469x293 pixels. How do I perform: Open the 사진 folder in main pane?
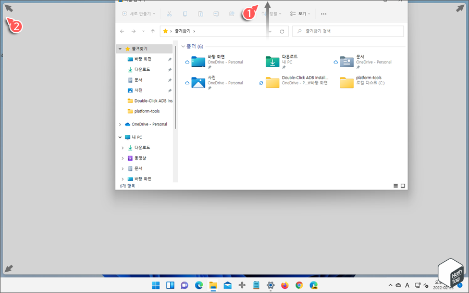coord(215,83)
